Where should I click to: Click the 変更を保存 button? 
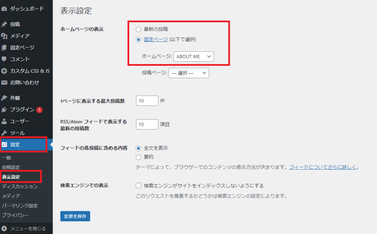coord(75,216)
